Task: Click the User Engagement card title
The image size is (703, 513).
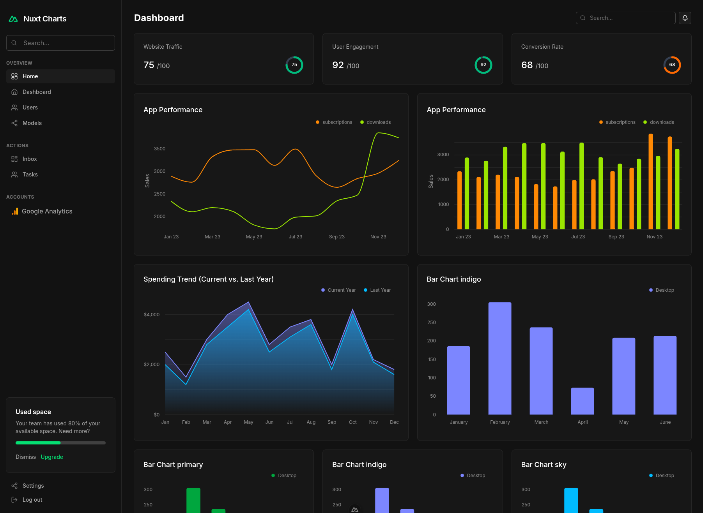Action: click(355, 47)
